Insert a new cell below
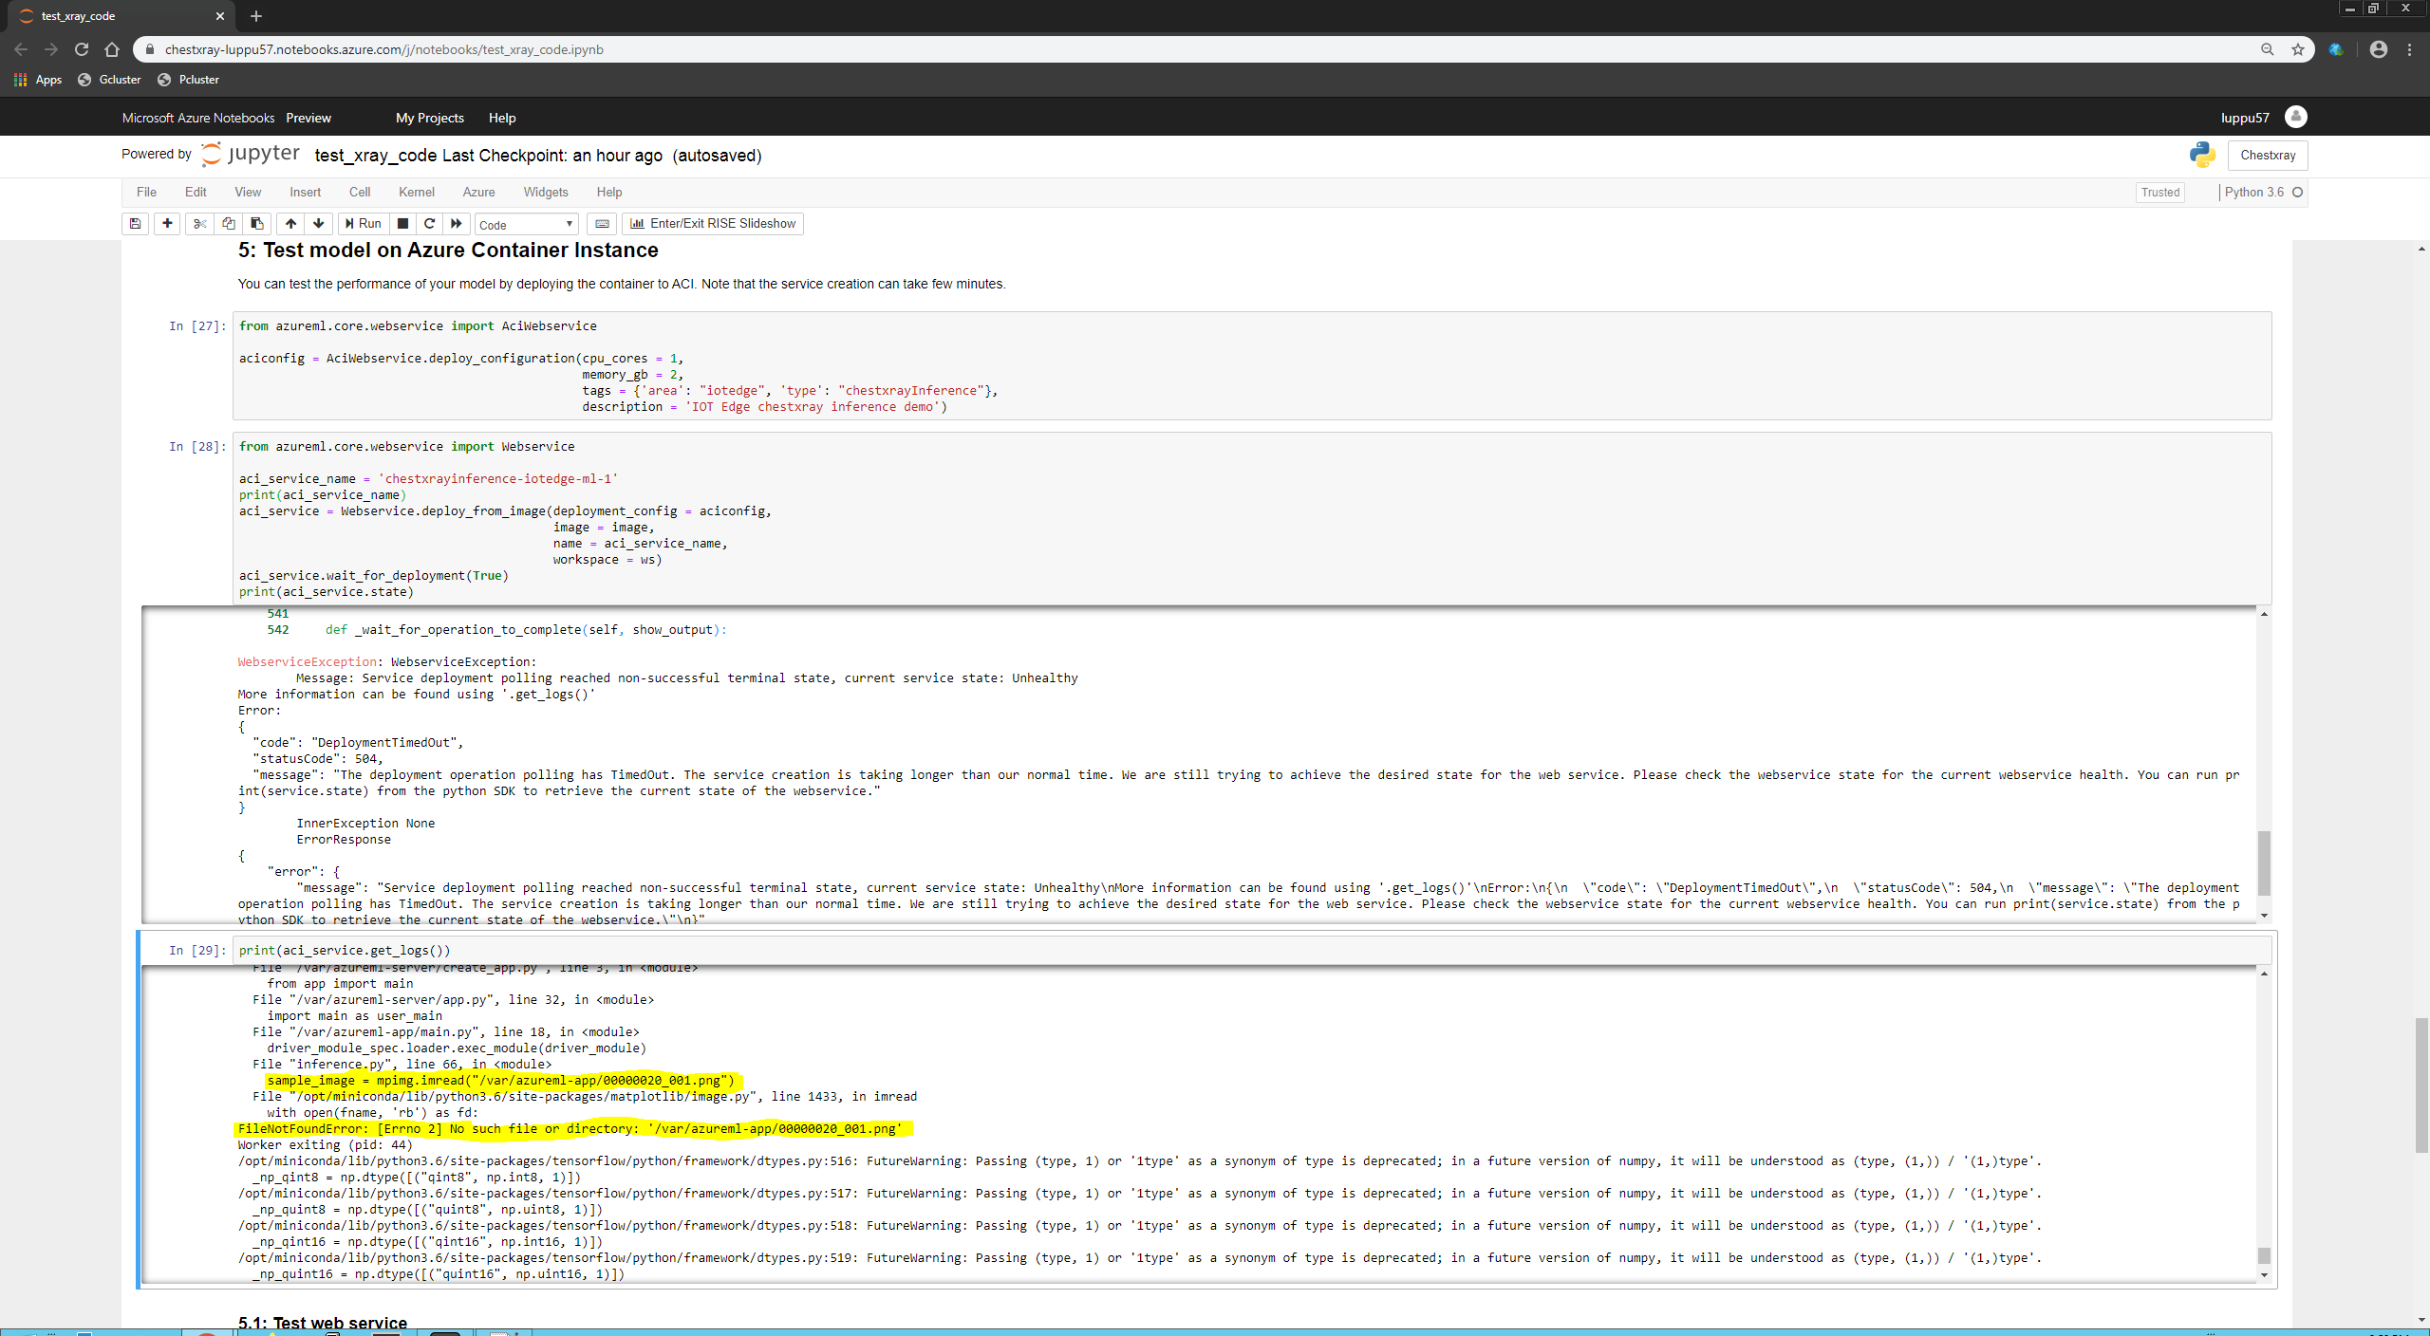 pos(166,224)
